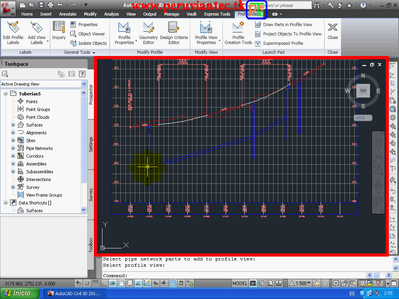Collapse the Tuberías5 drawing node
Image resolution: width=399 pixels, height=299 pixels.
click(5, 93)
